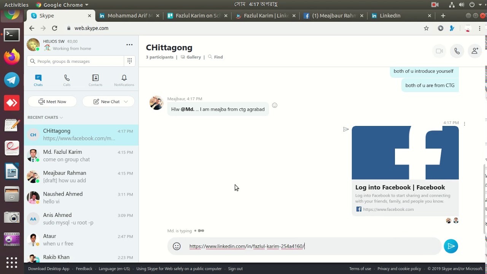Open the more options ellipsis menu
The height and width of the screenshot is (274, 487).
(x=129, y=45)
